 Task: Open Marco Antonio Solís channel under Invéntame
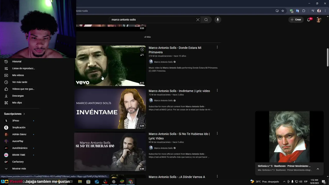(163, 100)
